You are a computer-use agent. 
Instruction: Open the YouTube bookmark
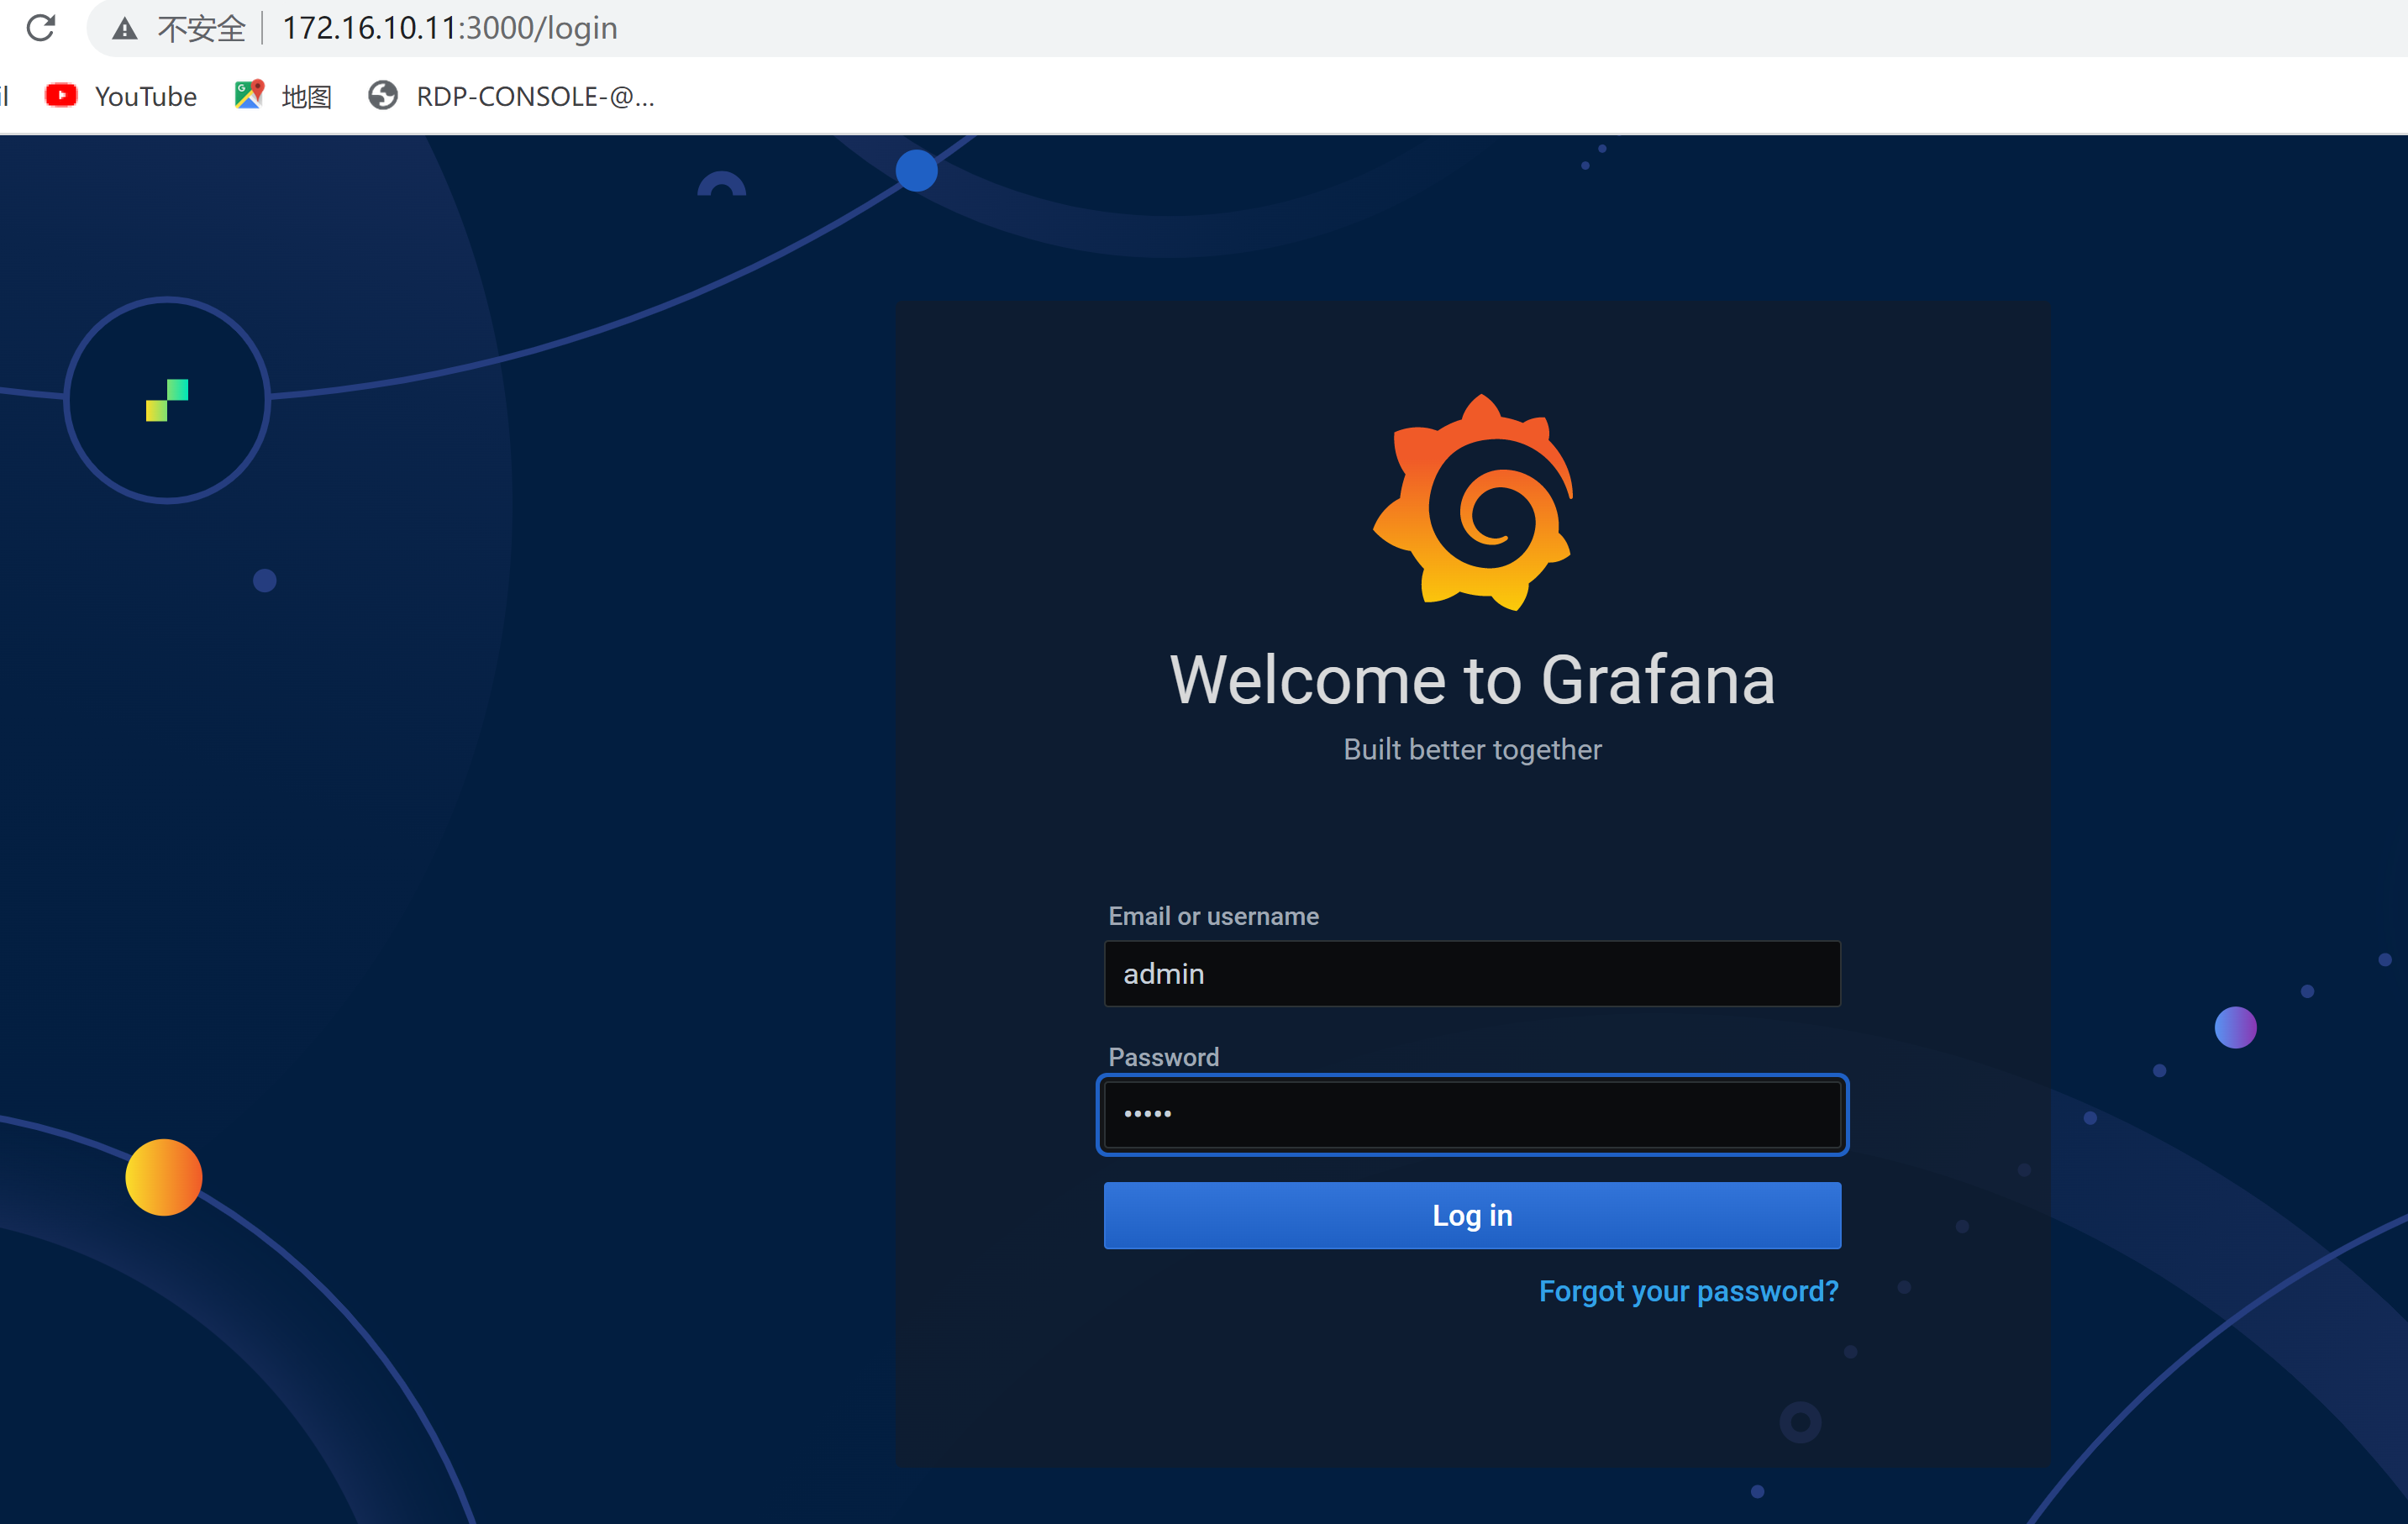(121, 96)
